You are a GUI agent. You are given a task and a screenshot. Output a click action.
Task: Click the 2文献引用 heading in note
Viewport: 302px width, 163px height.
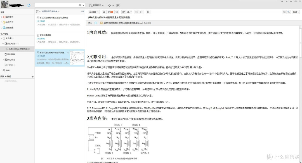[97, 57]
